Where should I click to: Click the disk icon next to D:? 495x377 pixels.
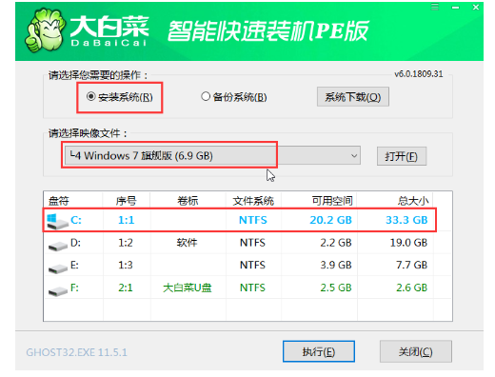click(58, 246)
